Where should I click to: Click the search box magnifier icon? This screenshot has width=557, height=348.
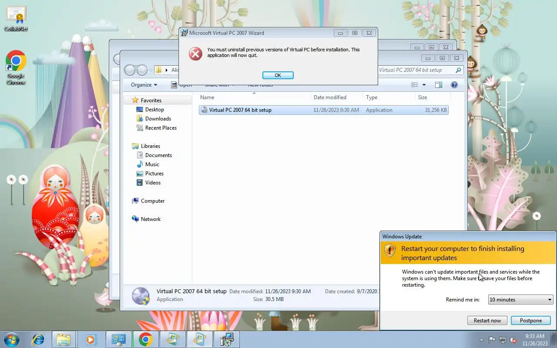coord(458,70)
